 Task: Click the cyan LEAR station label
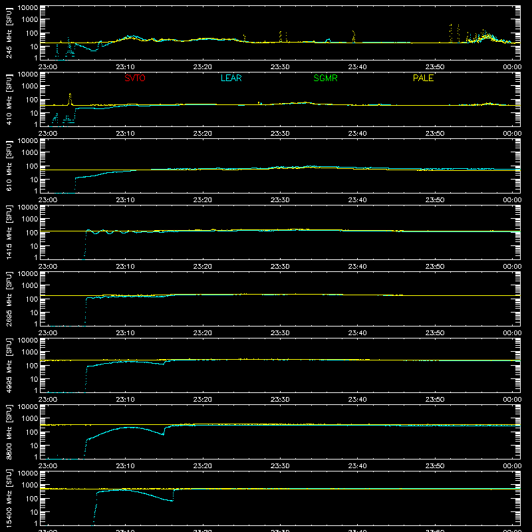[x=231, y=78]
